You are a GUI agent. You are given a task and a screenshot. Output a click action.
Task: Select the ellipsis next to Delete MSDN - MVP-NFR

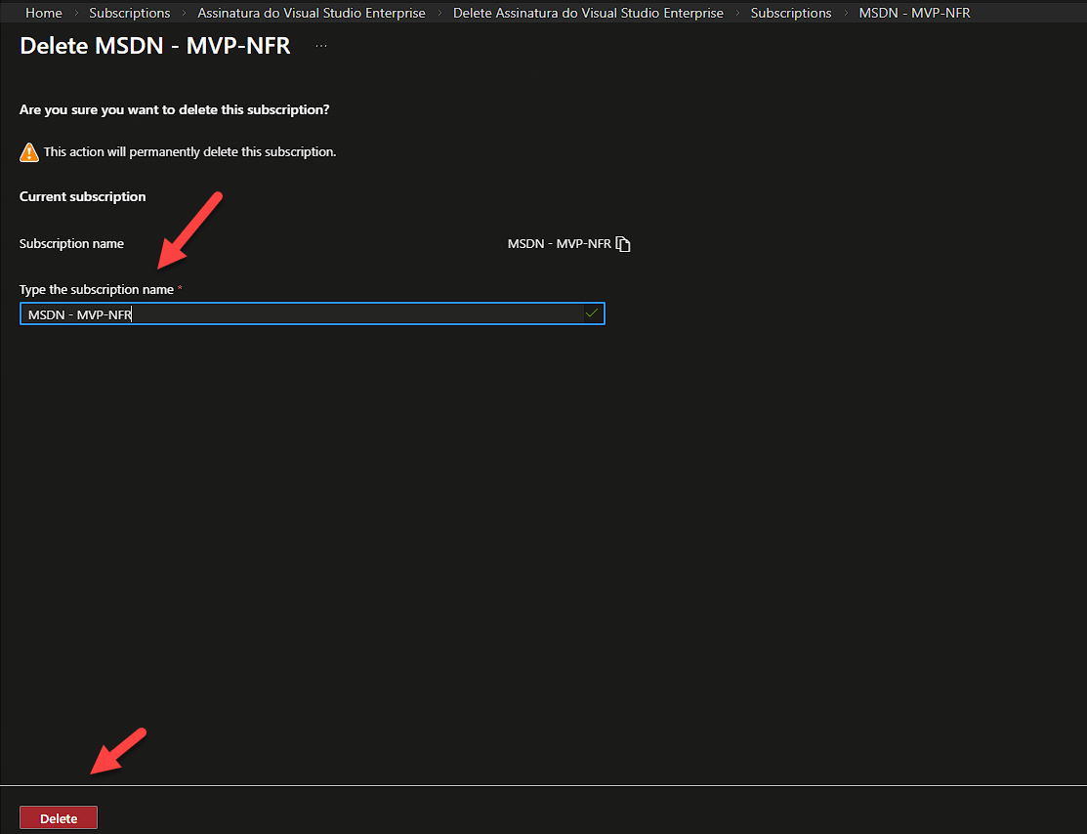(320, 45)
